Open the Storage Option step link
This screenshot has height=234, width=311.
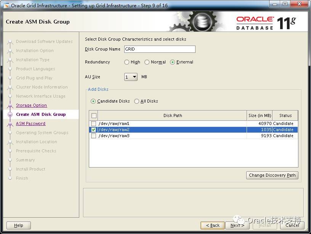tap(32, 105)
